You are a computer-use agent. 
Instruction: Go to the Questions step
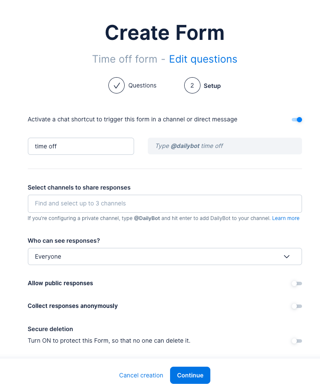(x=142, y=85)
